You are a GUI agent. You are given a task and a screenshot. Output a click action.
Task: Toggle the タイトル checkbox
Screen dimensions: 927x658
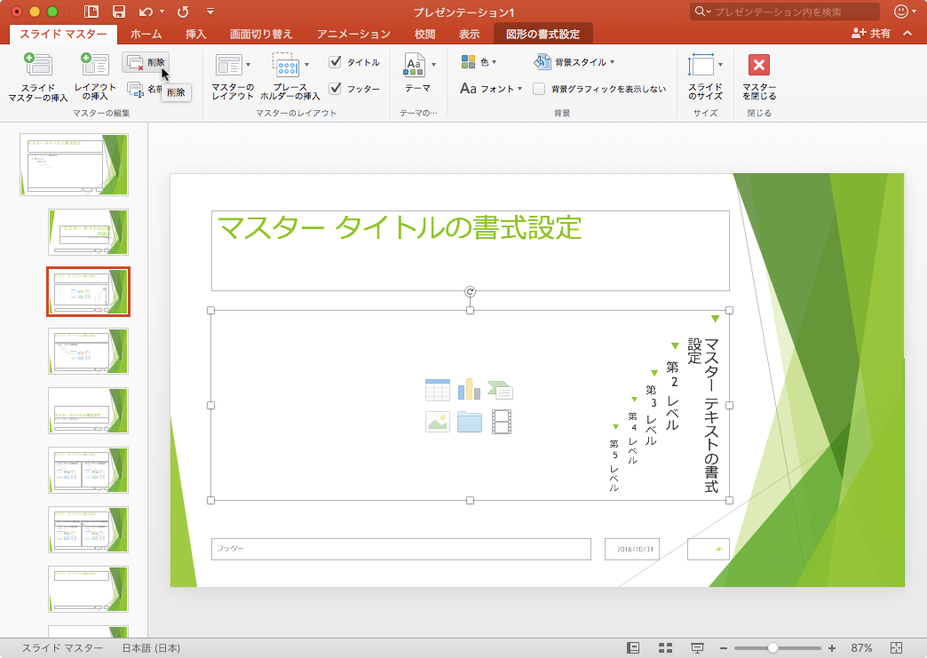point(335,62)
